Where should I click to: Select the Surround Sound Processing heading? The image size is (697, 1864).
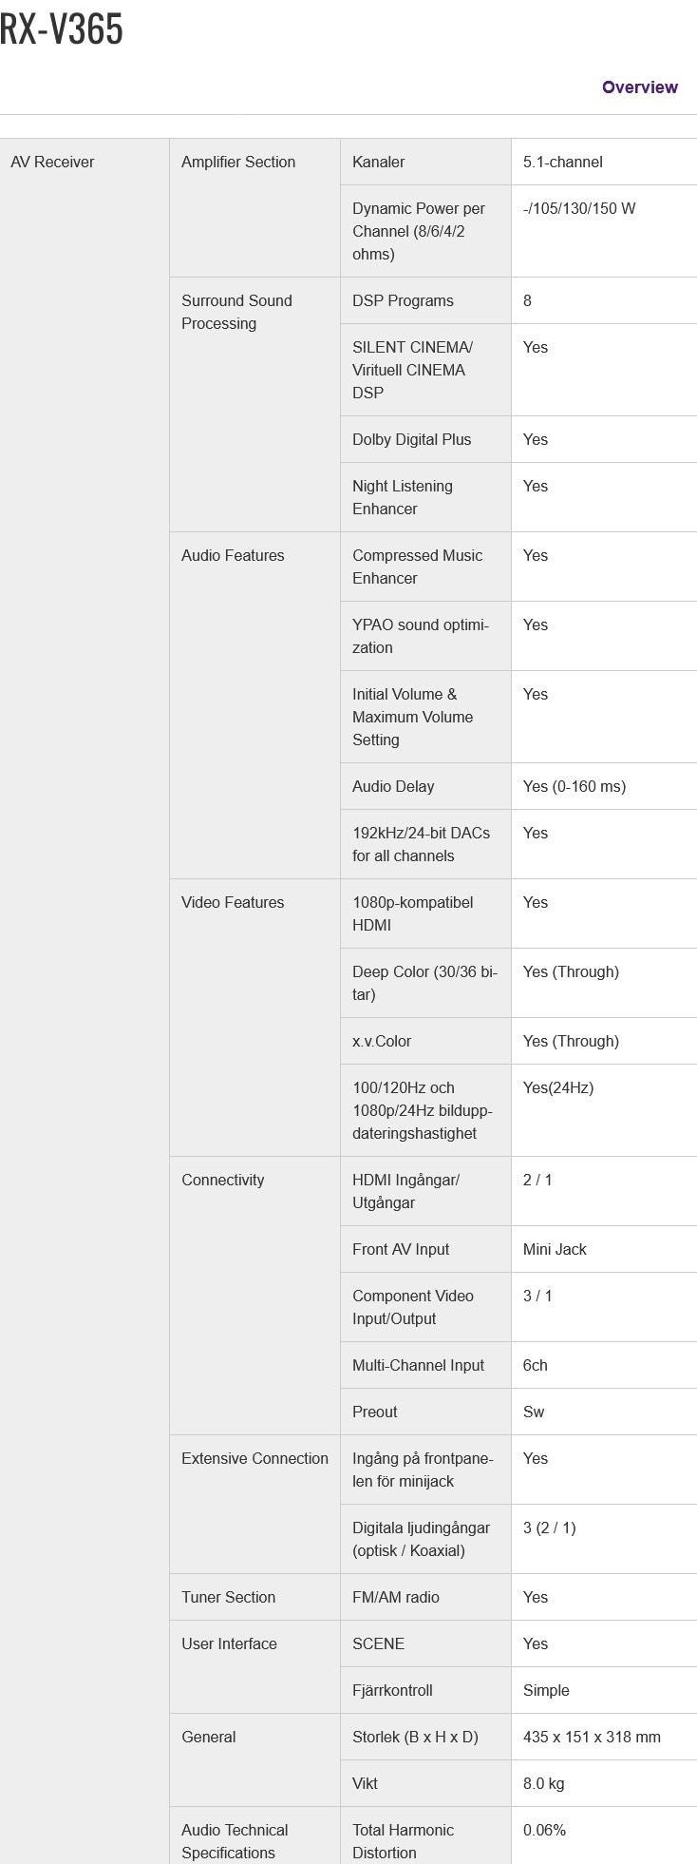tap(236, 312)
